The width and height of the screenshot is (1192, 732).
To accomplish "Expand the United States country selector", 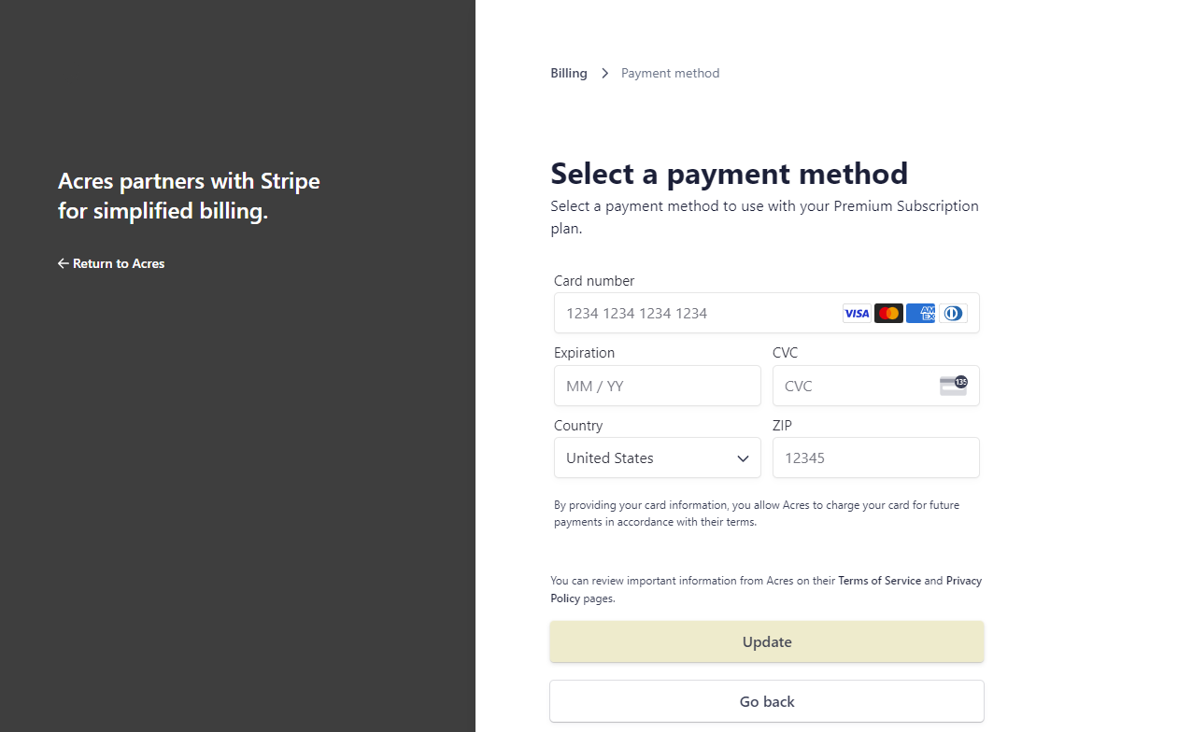I will click(657, 457).
